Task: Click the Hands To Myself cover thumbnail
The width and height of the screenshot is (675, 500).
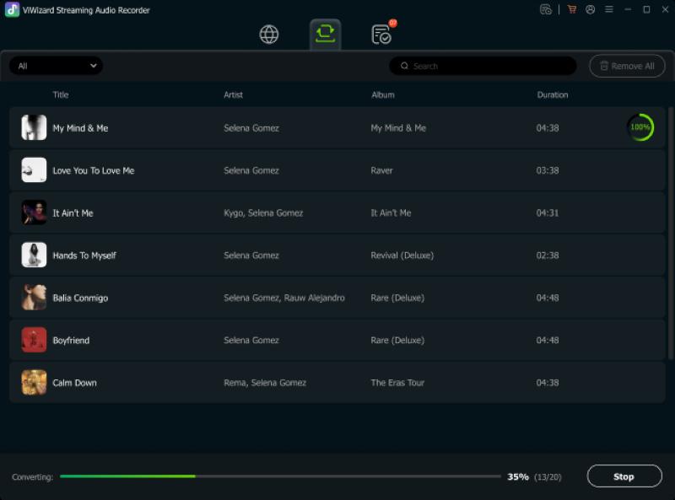Action: coord(34,255)
